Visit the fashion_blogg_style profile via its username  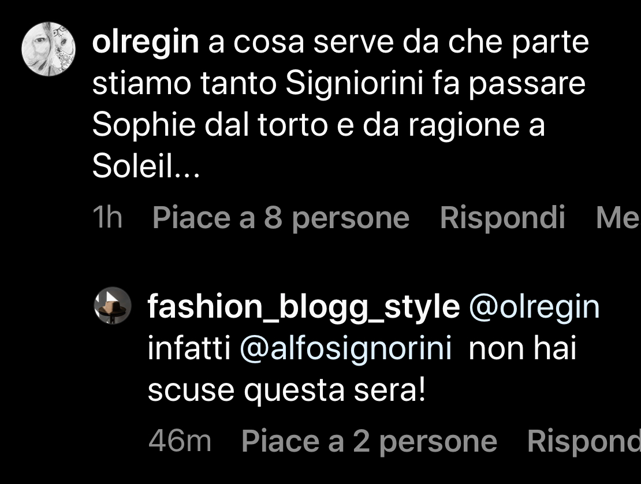[x=303, y=307]
